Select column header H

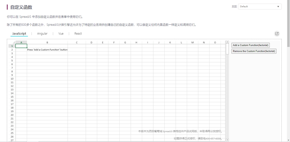coord(136,43)
